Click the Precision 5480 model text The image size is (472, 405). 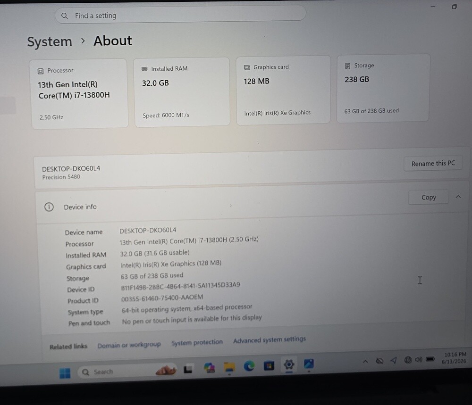[61, 177]
